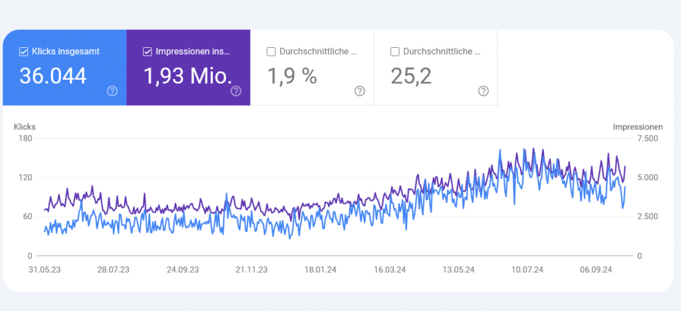Click the Klicks axis title
The image size is (681, 311).
pos(25,126)
